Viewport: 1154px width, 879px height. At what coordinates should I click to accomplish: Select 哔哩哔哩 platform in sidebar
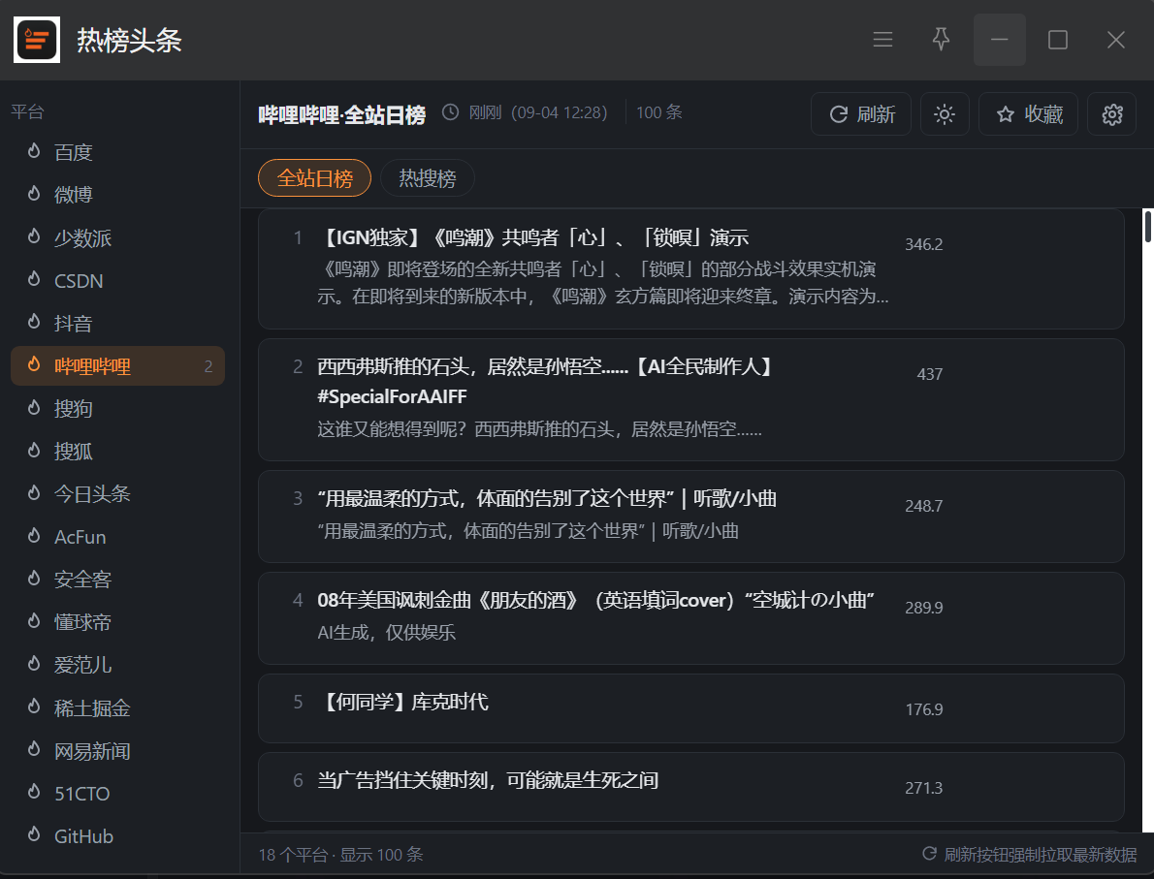coord(117,365)
